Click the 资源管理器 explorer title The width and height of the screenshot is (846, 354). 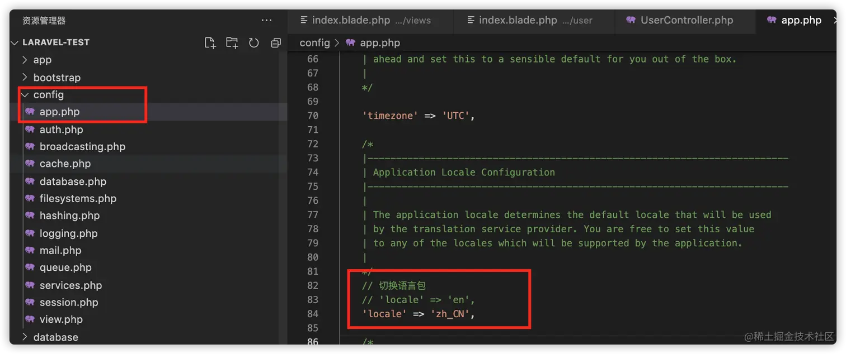pos(44,21)
